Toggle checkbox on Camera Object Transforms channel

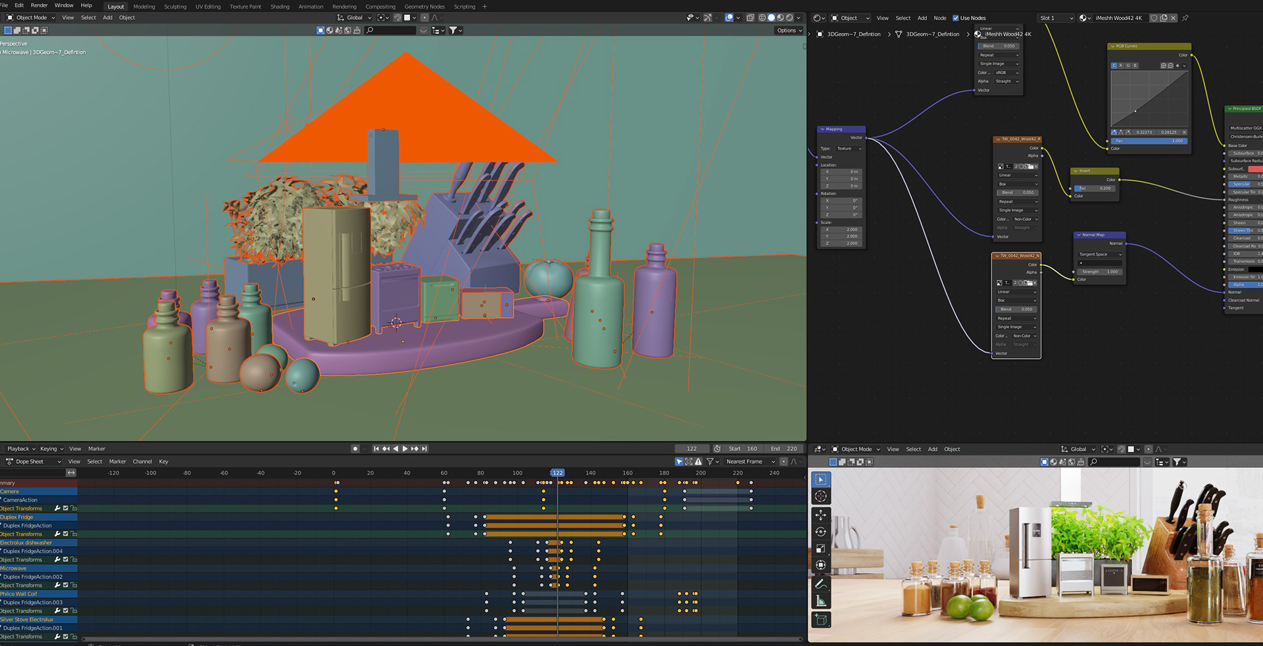(x=66, y=509)
